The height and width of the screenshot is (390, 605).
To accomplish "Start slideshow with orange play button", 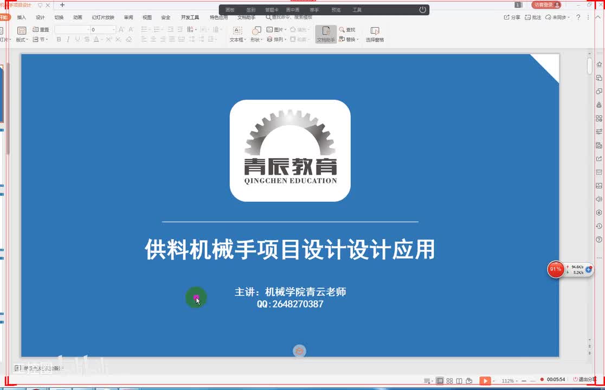I will pyautogui.click(x=485, y=381).
